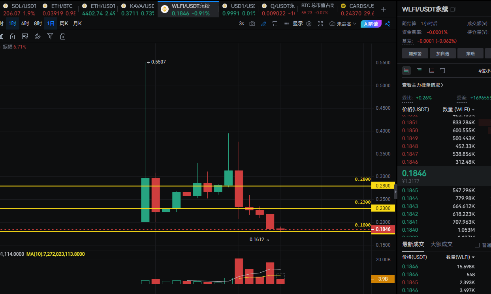Viewport: 491px width, 294px height.
Task: Open the SOL/USDT symbol tab
Action: pos(19,9)
